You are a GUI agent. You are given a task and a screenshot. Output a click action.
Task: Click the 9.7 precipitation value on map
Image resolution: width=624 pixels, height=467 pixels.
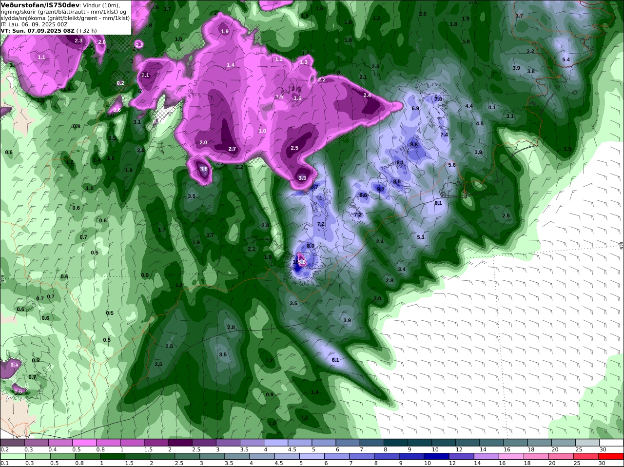(x=381, y=189)
